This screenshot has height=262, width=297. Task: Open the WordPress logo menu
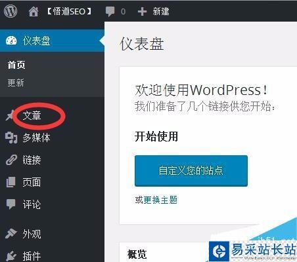click(x=11, y=11)
